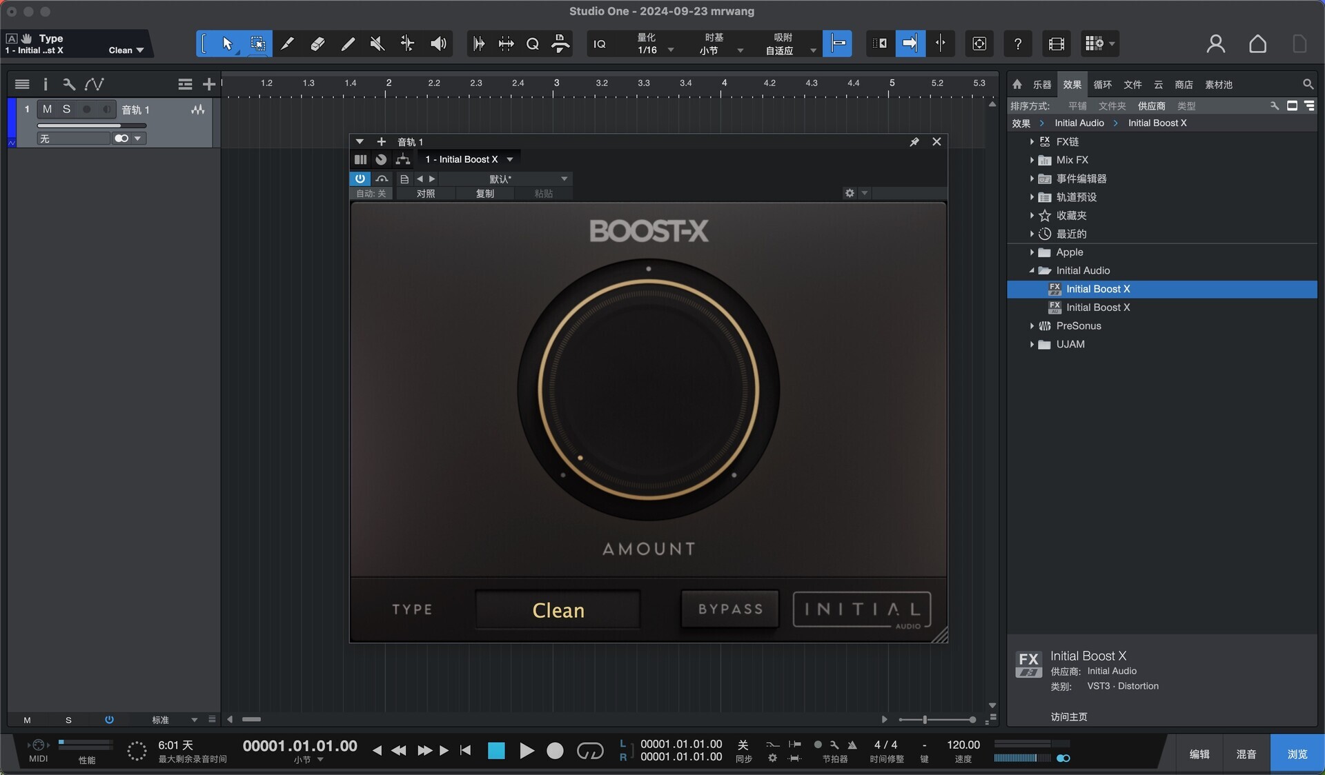The image size is (1325, 775).
Task: Pin the plug-in window
Action: coord(914,141)
